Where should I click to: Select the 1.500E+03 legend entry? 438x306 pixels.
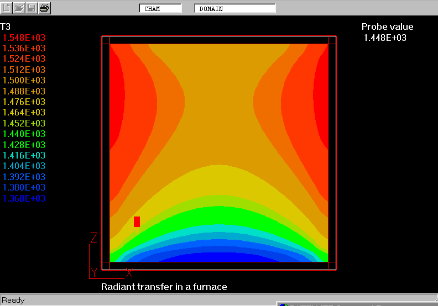[24, 81]
